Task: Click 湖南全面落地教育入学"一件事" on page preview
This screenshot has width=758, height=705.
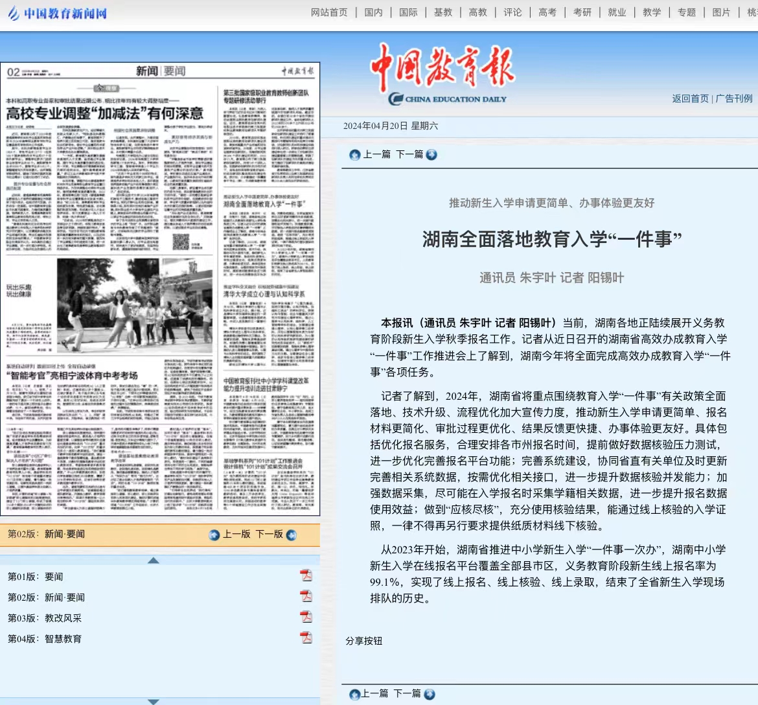Action: [264, 204]
